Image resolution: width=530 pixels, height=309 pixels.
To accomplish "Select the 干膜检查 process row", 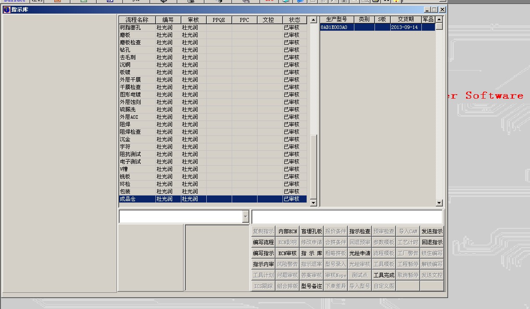I will 213,87.
